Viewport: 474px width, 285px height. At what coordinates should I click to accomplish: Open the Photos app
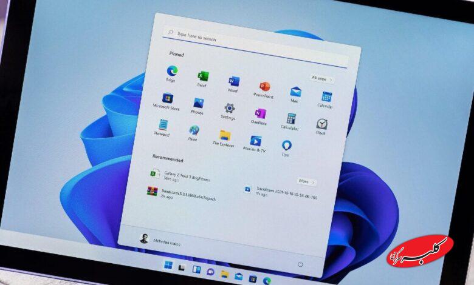point(198,104)
